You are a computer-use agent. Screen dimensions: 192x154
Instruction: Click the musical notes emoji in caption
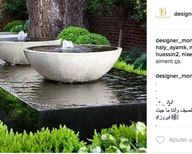pos(170,103)
